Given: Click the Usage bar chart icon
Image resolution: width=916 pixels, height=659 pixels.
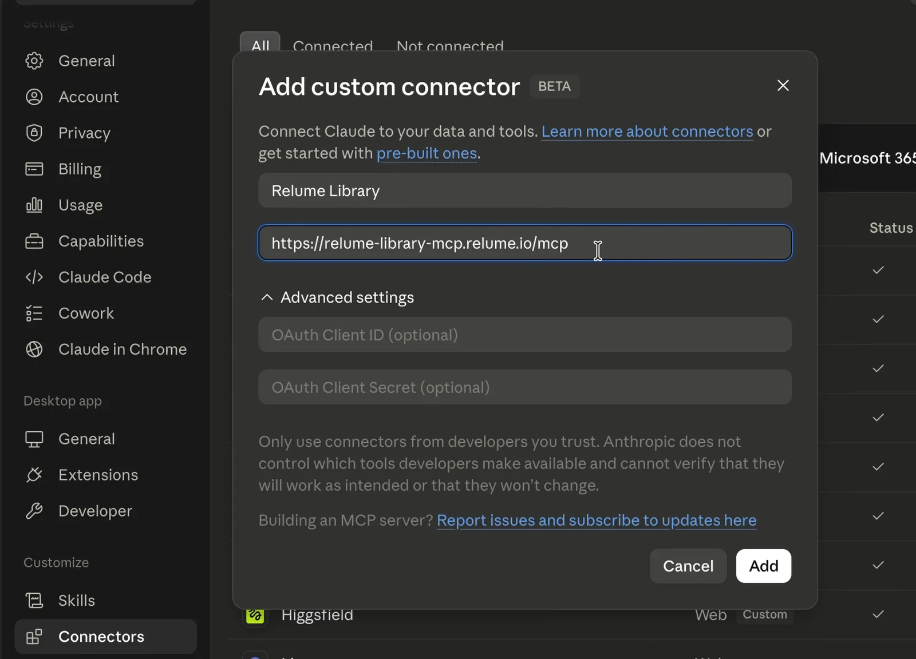Looking at the screenshot, I should (34, 205).
